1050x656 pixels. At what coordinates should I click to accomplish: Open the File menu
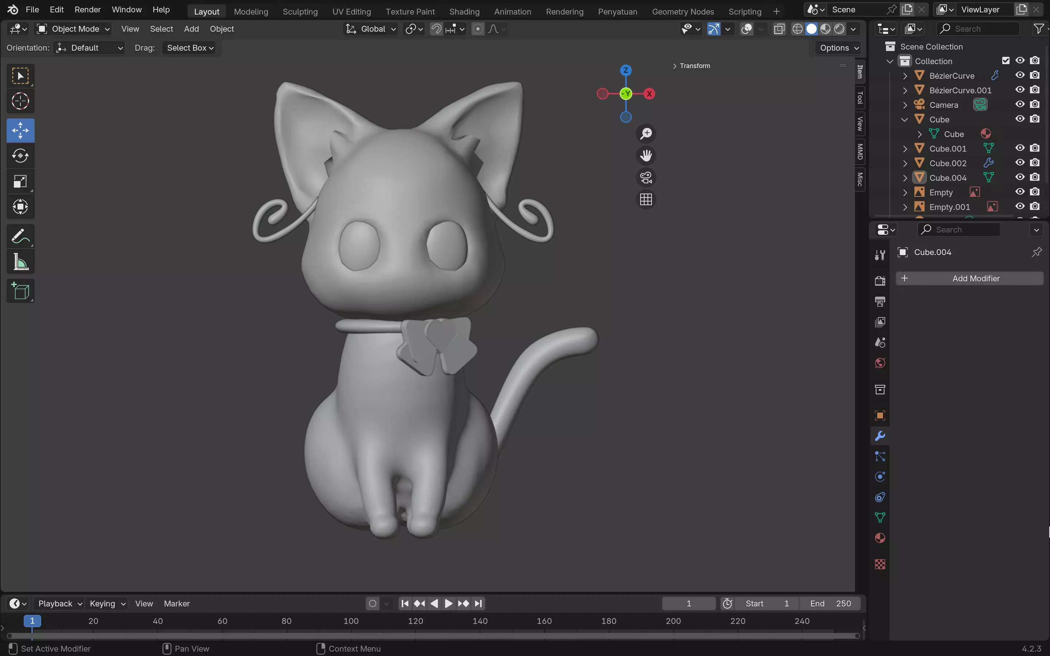point(32,9)
